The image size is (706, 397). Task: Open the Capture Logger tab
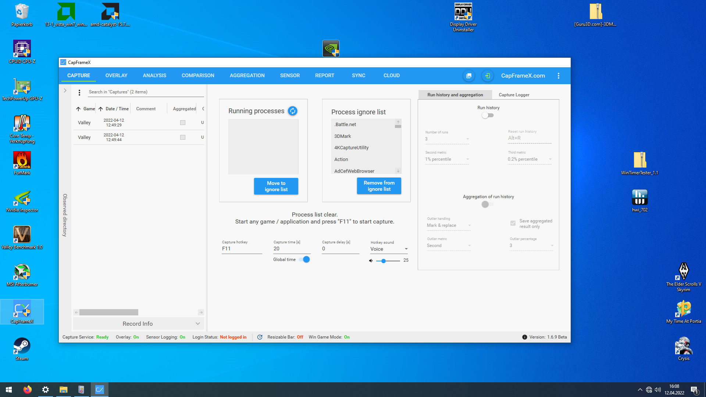tap(514, 95)
